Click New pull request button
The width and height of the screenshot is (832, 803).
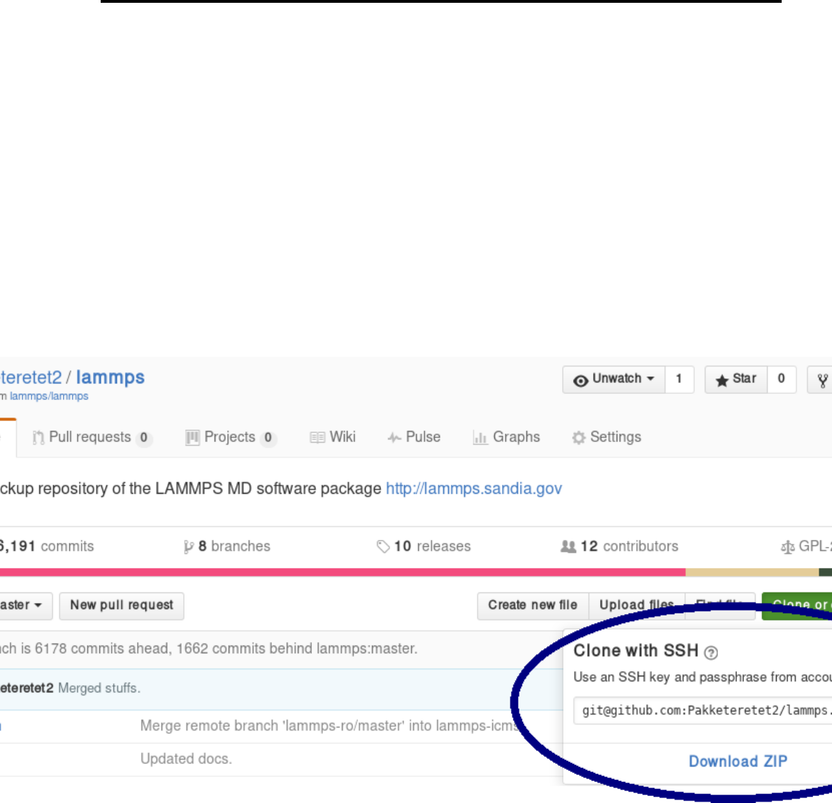click(x=122, y=606)
